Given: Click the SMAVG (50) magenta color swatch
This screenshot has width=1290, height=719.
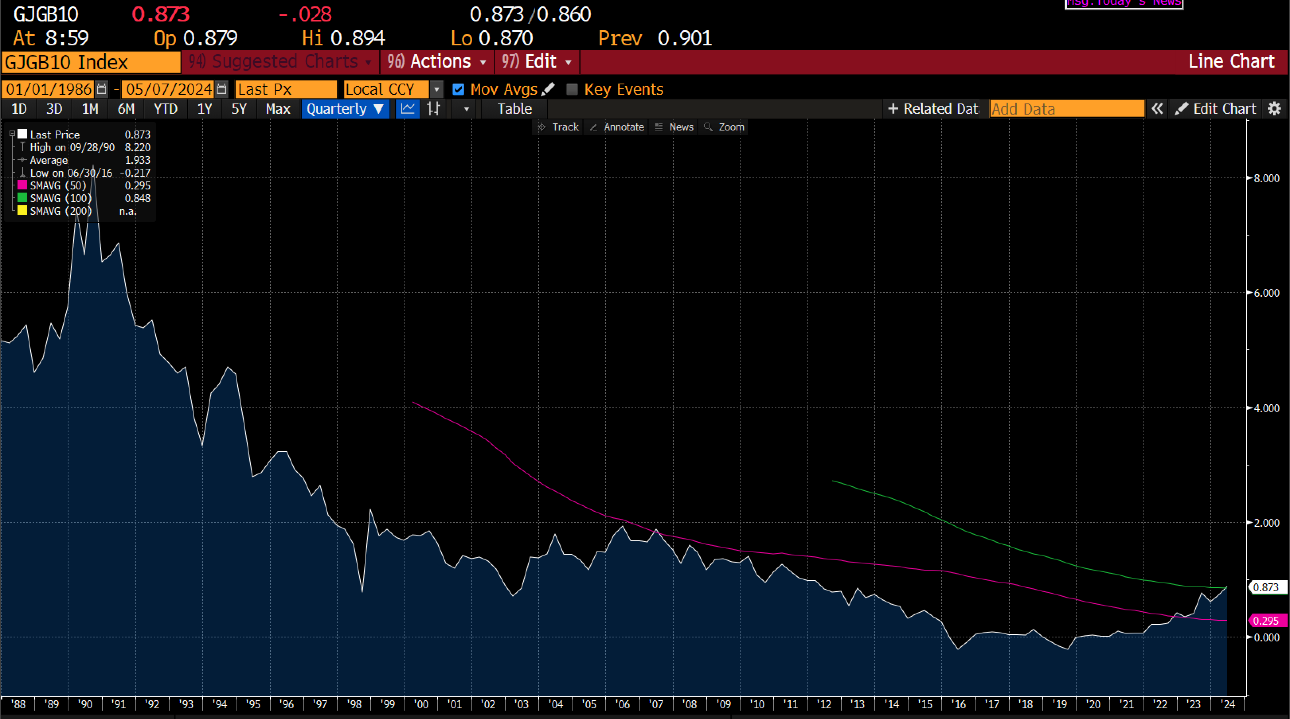Looking at the screenshot, I should [x=22, y=185].
